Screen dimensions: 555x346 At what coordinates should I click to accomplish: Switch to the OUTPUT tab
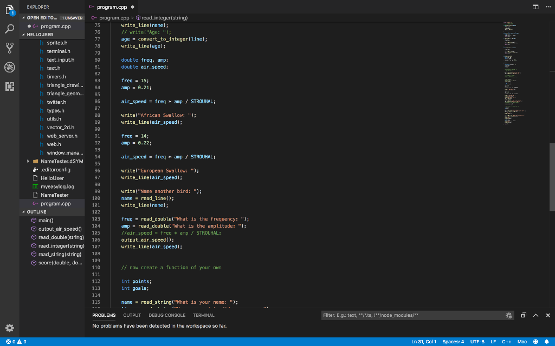[x=132, y=315]
